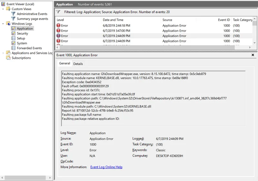258x181 pixels.
Task: Select the Security log
Action: (22, 34)
